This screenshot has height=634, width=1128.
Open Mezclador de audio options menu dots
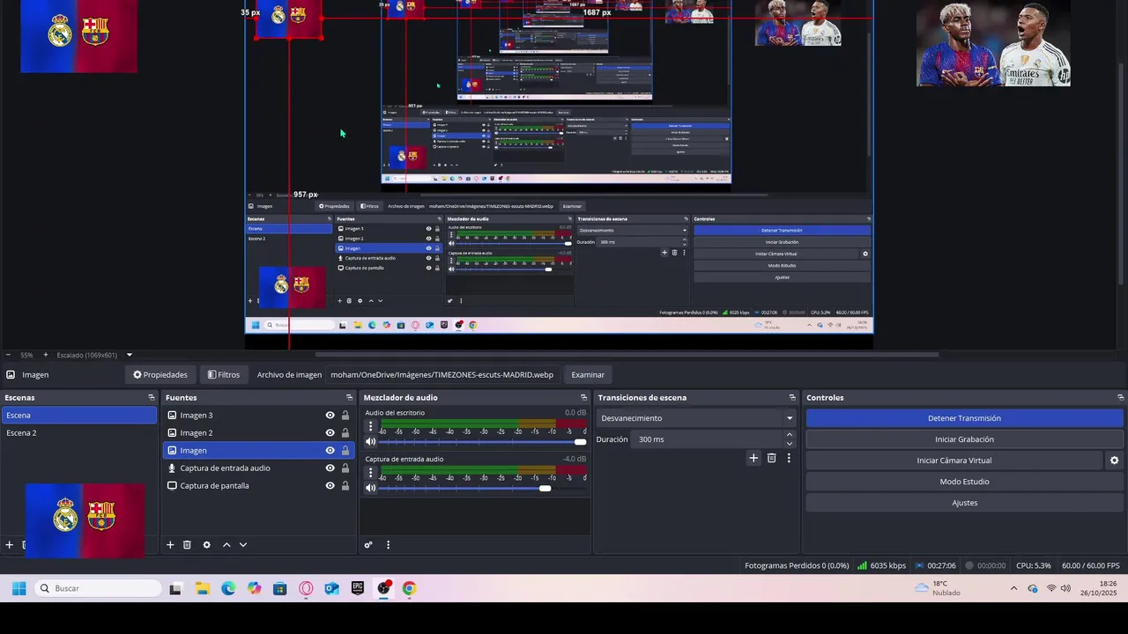388,545
